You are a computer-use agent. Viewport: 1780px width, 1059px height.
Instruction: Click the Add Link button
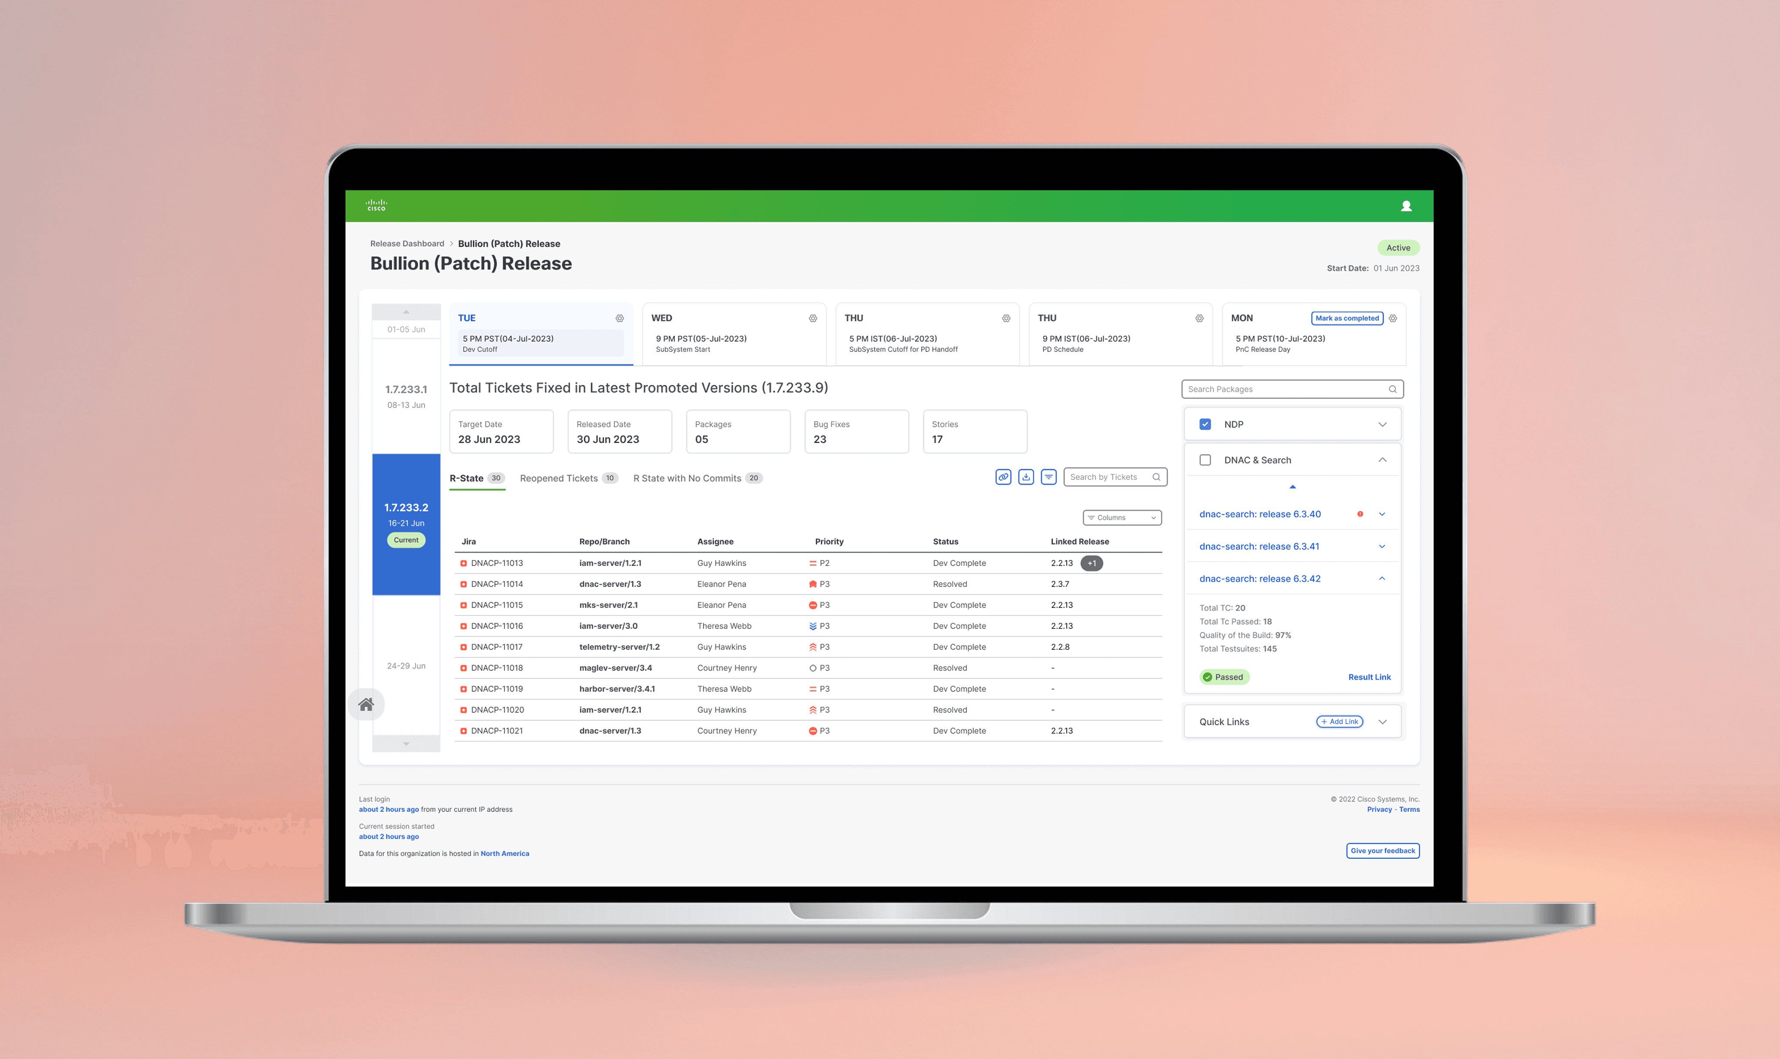click(x=1340, y=721)
